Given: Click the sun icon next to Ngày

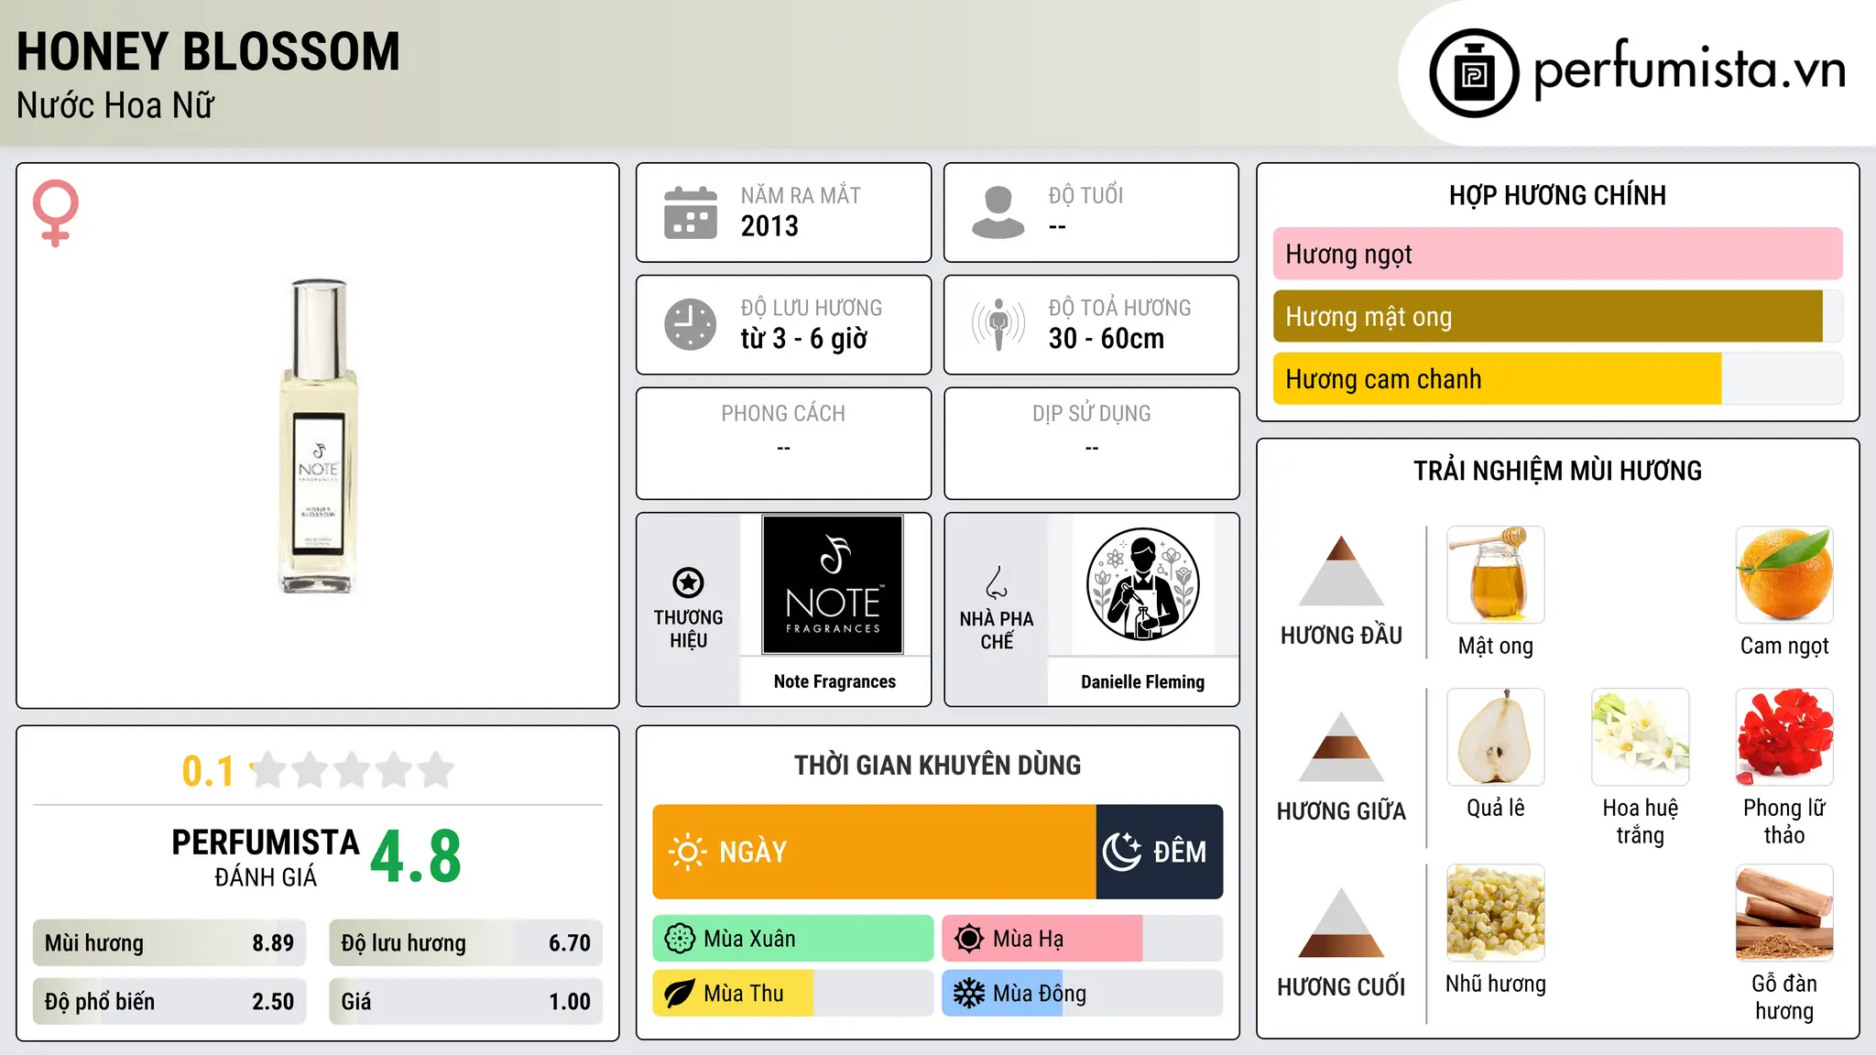Looking at the screenshot, I should tap(688, 852).
